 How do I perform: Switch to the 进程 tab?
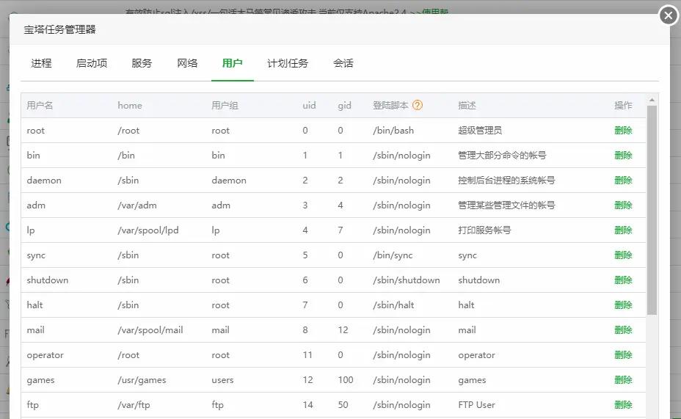(x=41, y=63)
